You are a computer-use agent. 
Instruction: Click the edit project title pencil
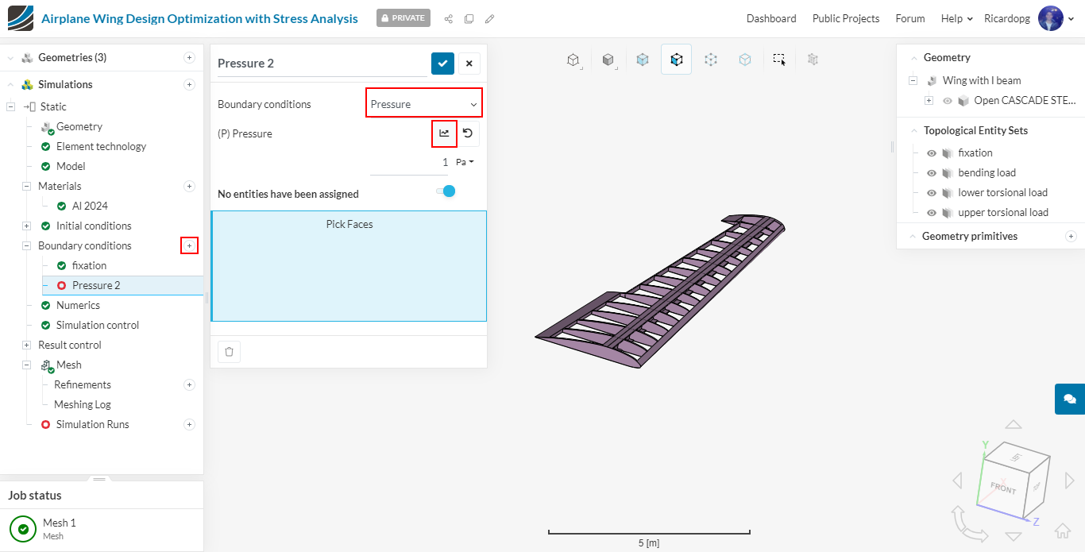click(490, 18)
